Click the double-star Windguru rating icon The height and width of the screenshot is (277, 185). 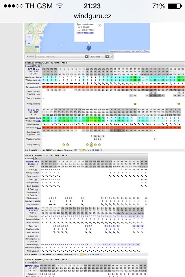point(91,145)
